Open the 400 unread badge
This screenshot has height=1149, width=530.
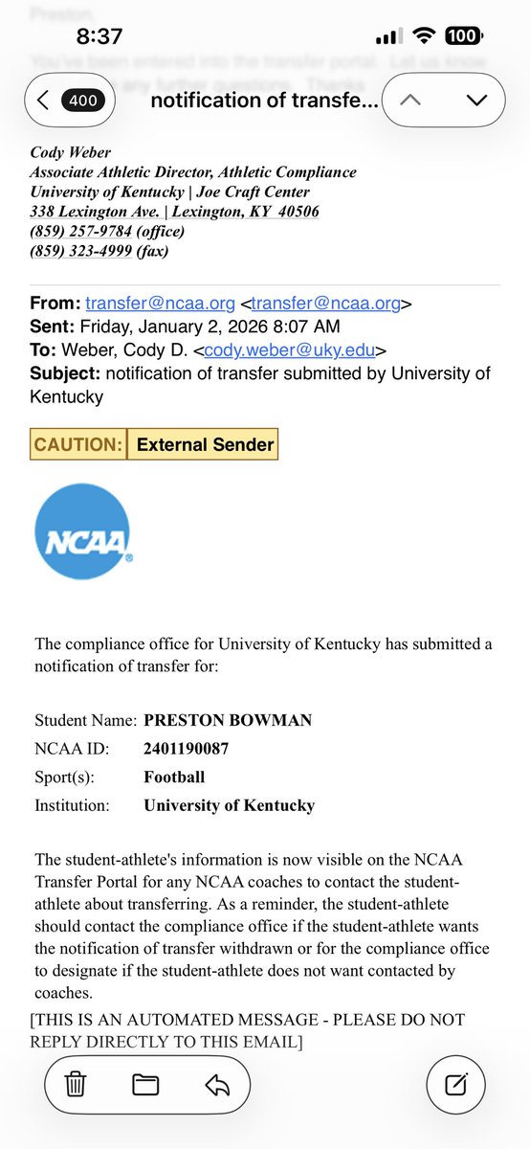(82, 100)
